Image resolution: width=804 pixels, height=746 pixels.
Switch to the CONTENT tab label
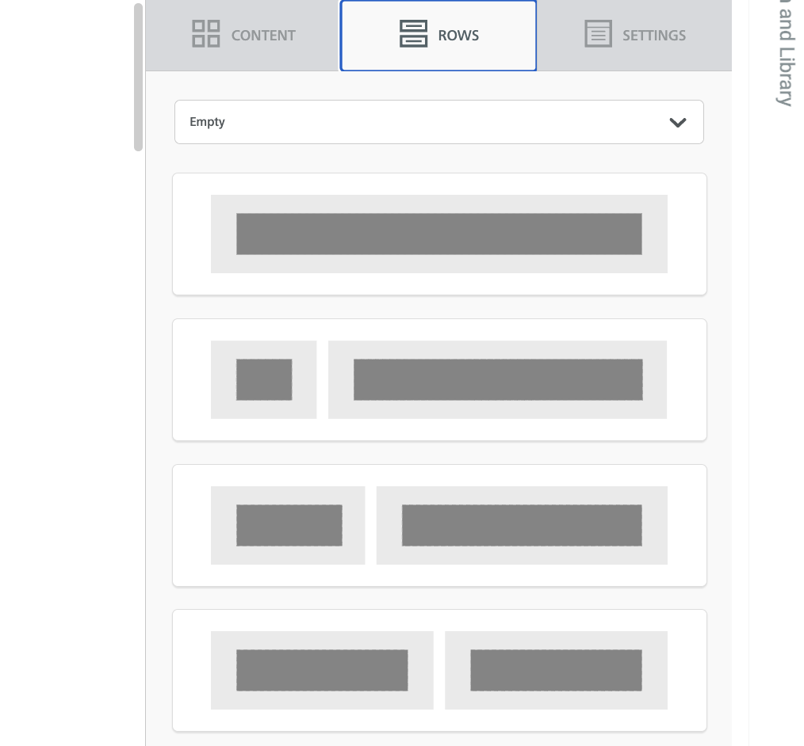click(263, 36)
